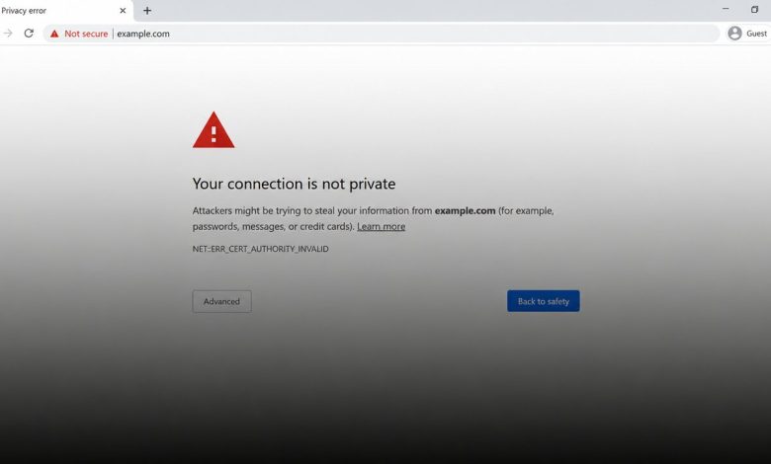The width and height of the screenshot is (771, 464).
Task: Click the large red warning triangle on page
Action: point(214,130)
